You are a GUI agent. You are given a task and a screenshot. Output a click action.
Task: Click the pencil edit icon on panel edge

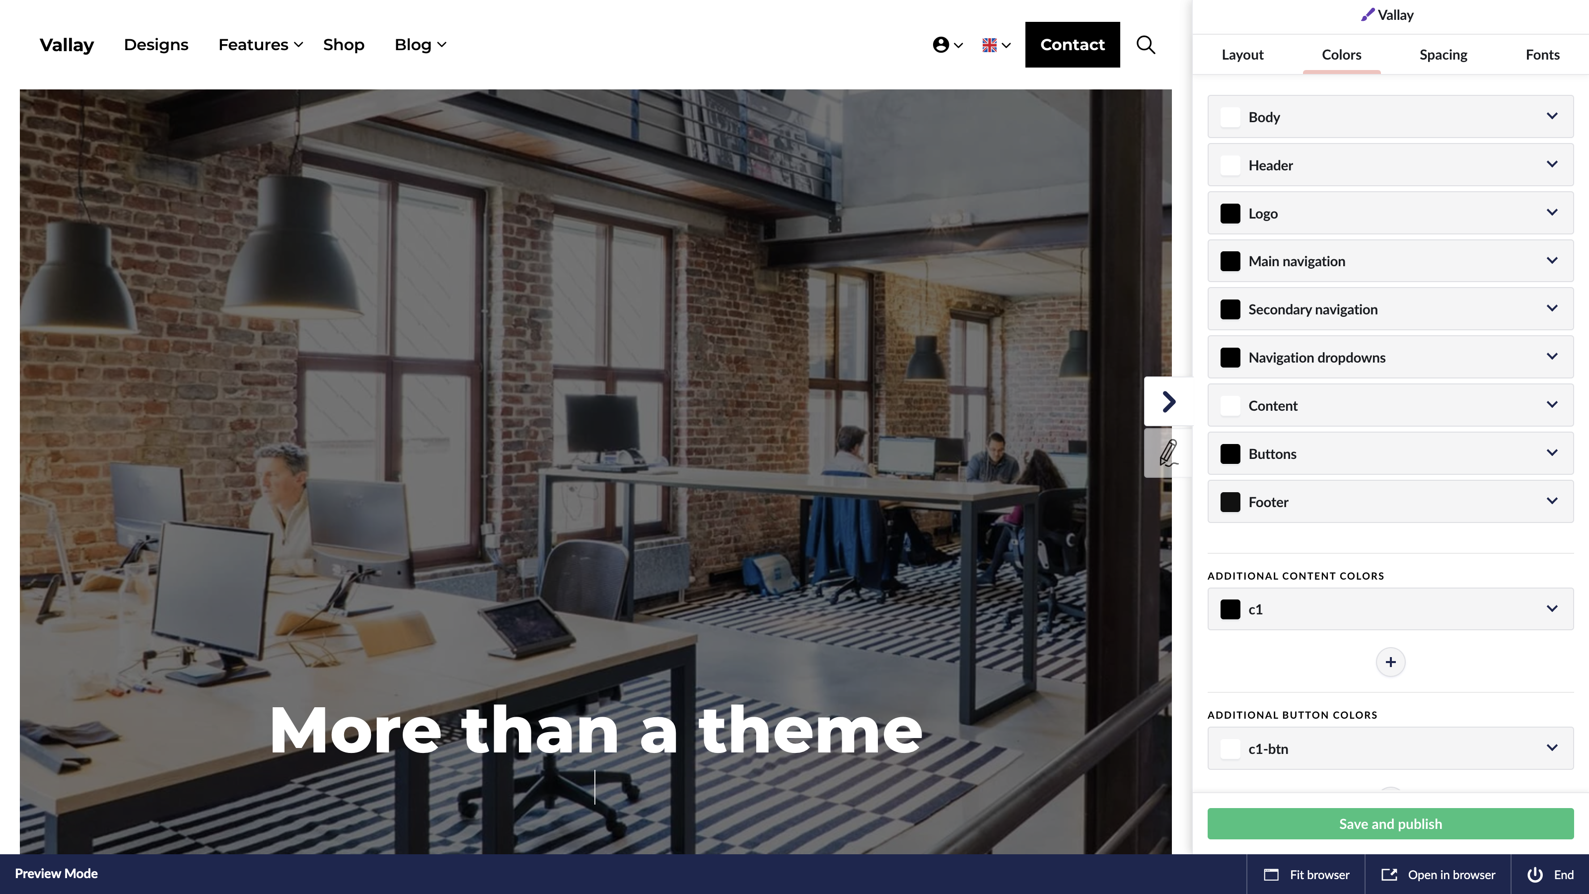tap(1168, 453)
